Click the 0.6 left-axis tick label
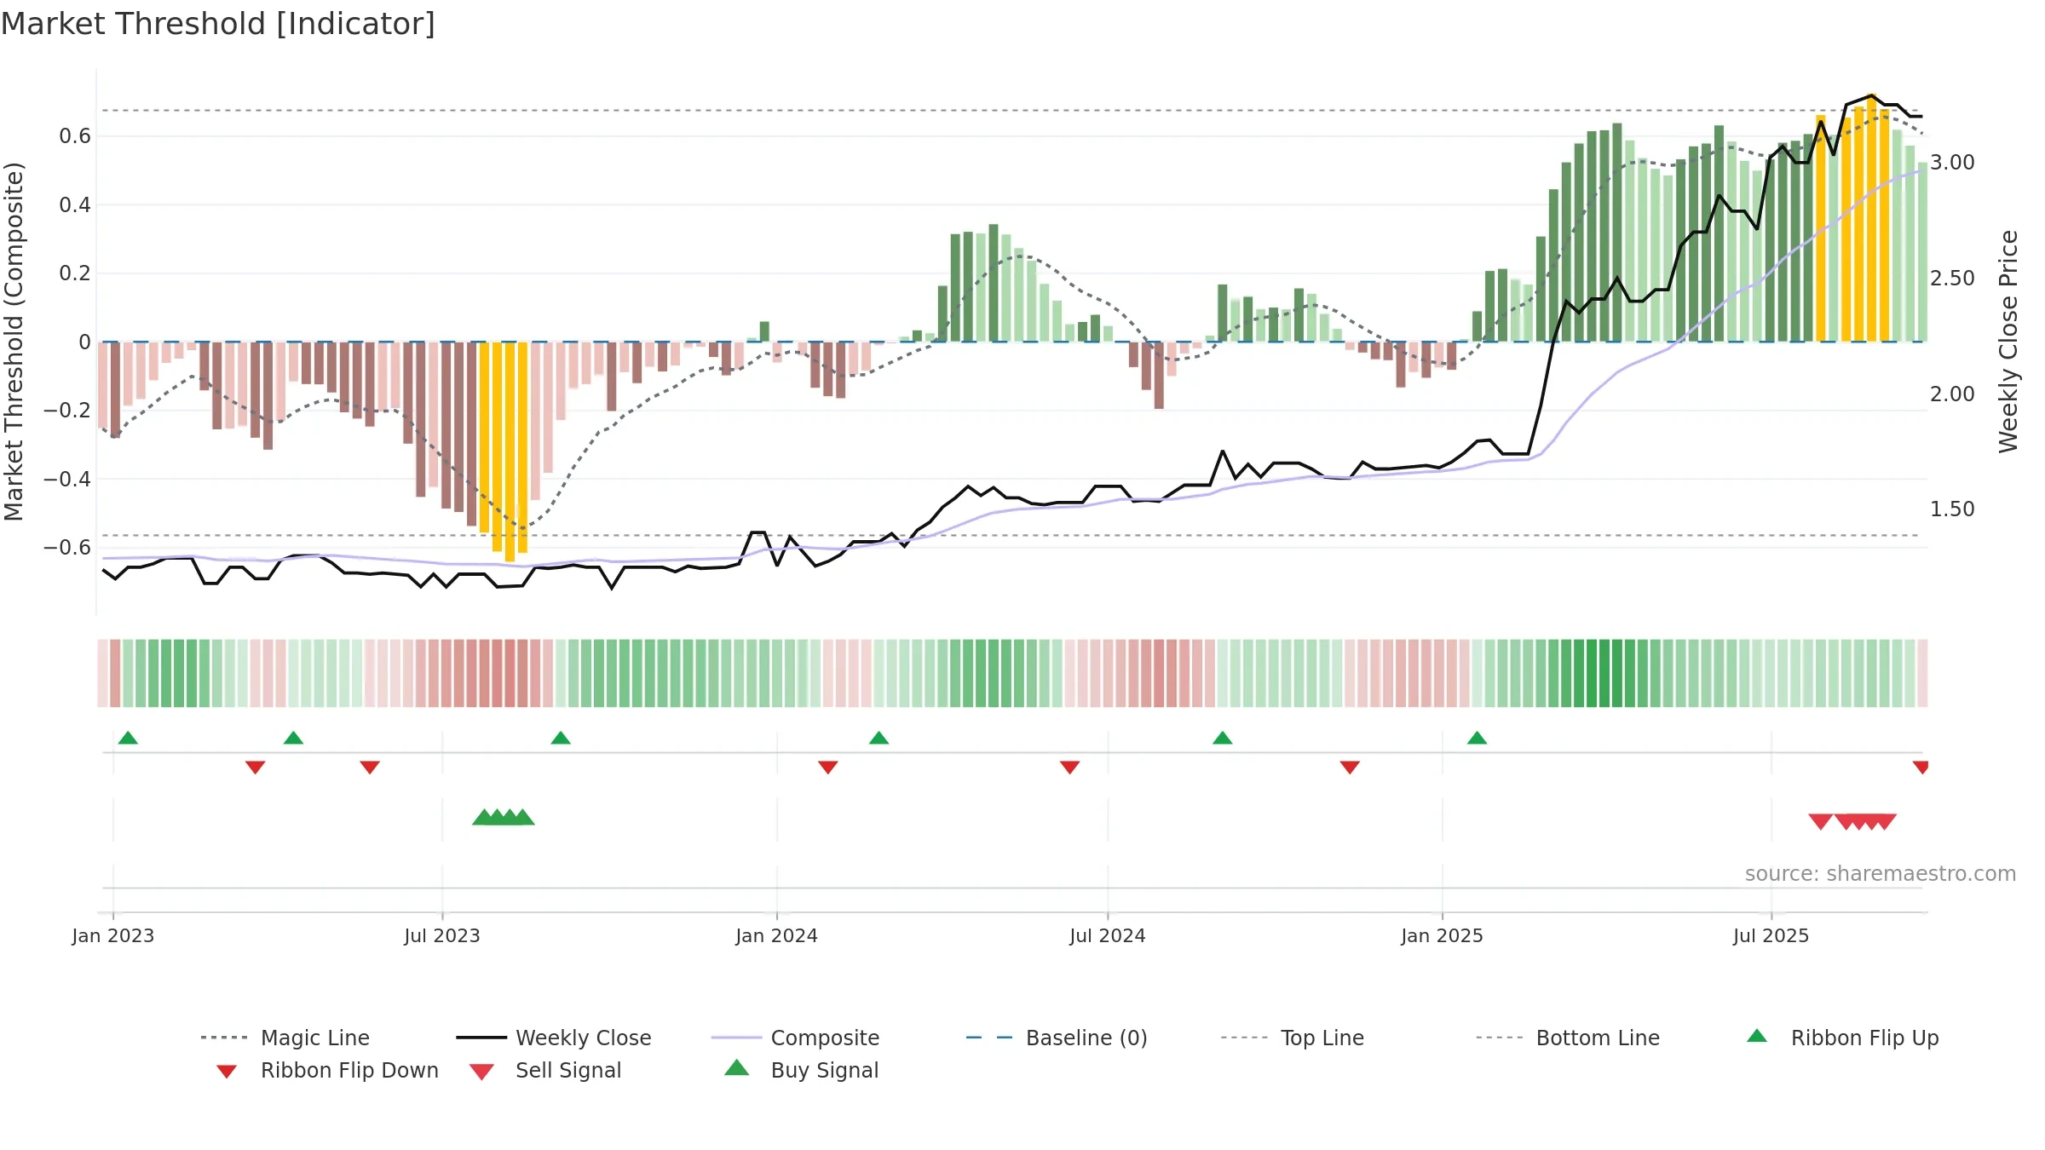2045x1150 pixels. (75, 136)
